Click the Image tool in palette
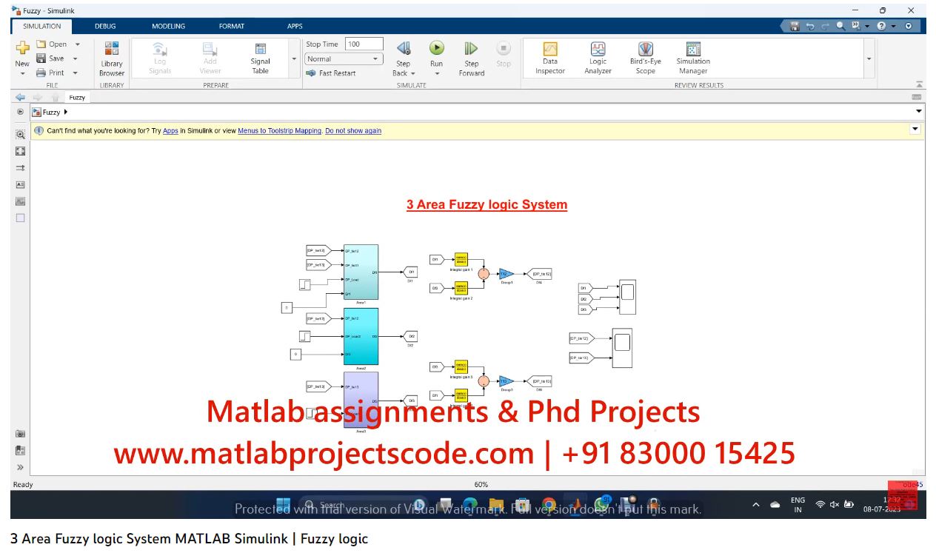This screenshot has width=936, height=553. pos(21,201)
